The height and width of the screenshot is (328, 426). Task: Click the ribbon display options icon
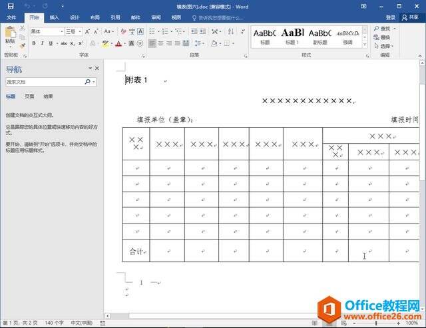click(x=363, y=6)
